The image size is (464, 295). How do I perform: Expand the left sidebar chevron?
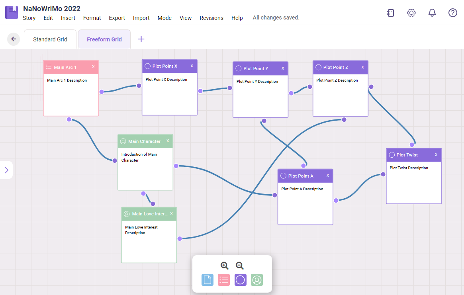click(6, 170)
